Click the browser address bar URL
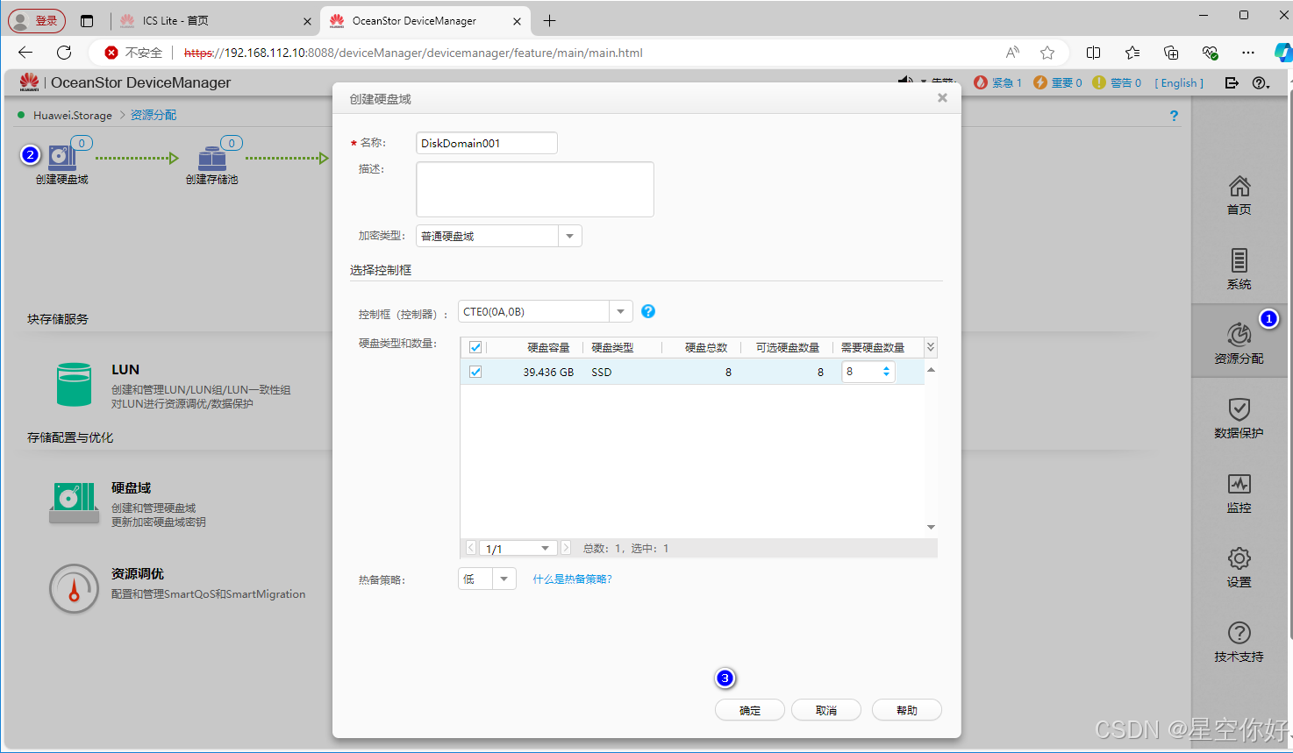This screenshot has height=753, width=1293. pos(413,53)
